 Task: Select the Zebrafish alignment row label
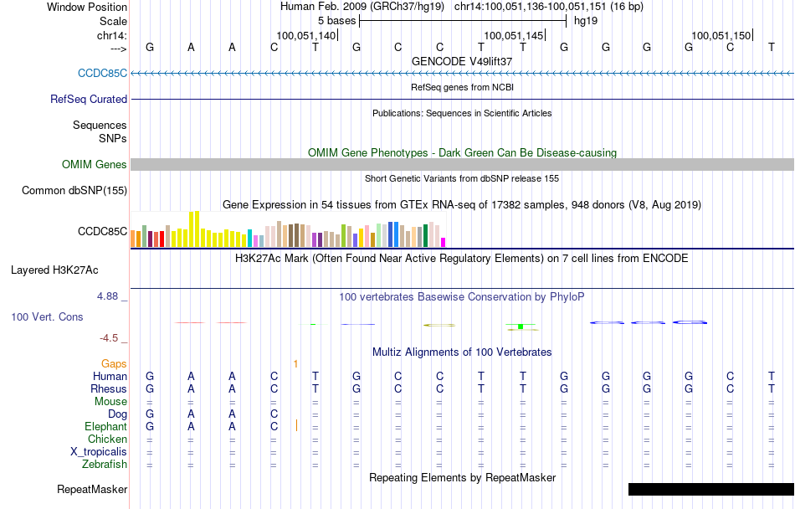105,464
